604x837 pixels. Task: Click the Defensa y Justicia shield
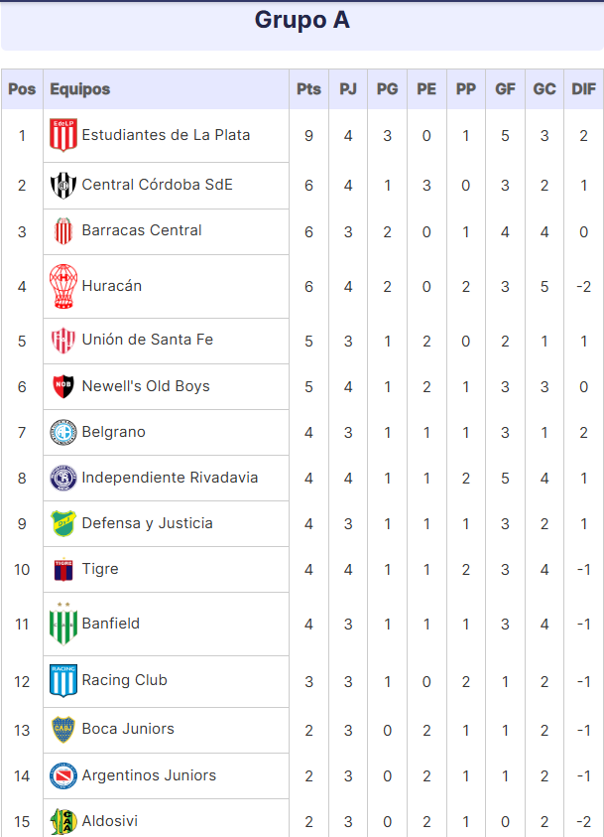63,523
